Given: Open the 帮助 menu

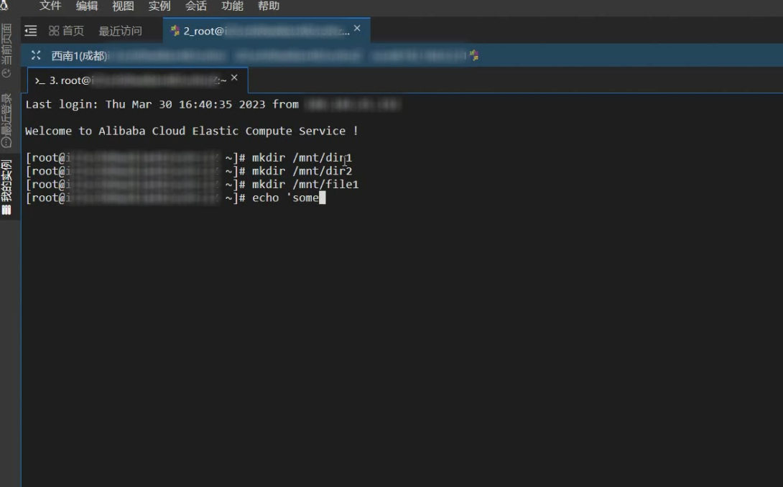Looking at the screenshot, I should click(x=269, y=6).
